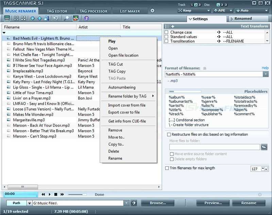The width and height of the screenshot is (272, 215).
Task: Open the Path type selector arrow
Action: pos(29,203)
